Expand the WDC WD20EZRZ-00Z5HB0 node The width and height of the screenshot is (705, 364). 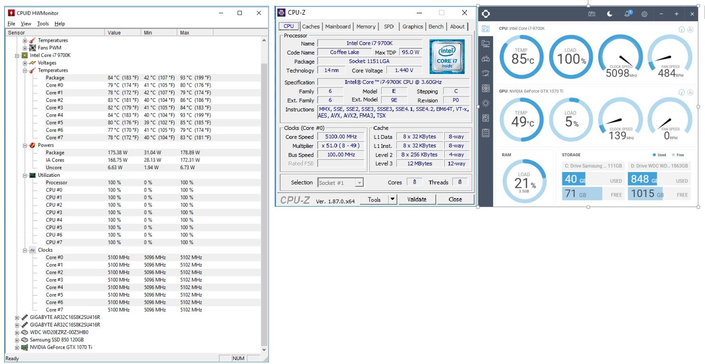point(17,332)
